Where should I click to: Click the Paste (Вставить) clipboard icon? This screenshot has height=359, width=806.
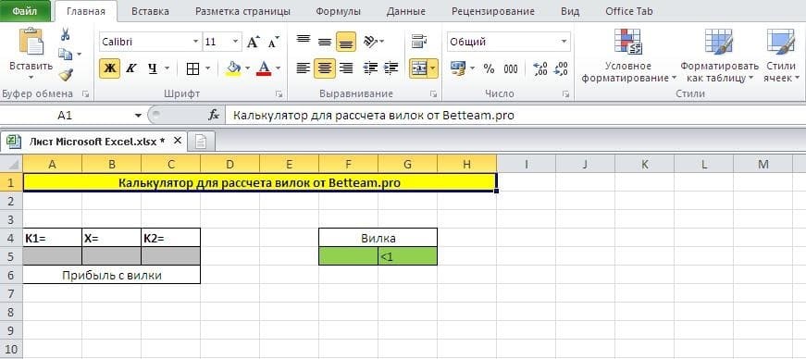(31, 42)
